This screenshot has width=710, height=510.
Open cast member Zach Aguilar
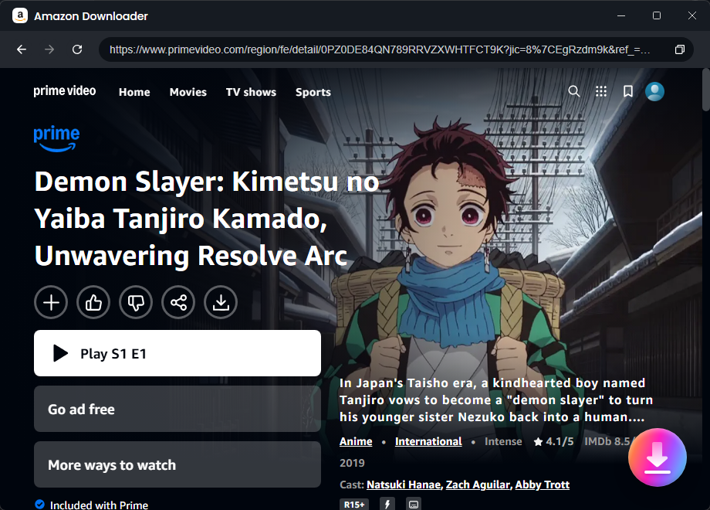478,484
